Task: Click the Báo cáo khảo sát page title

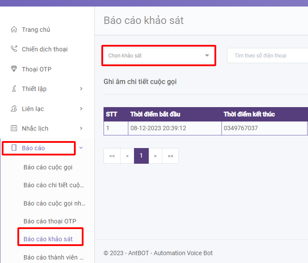Action: 144,20
